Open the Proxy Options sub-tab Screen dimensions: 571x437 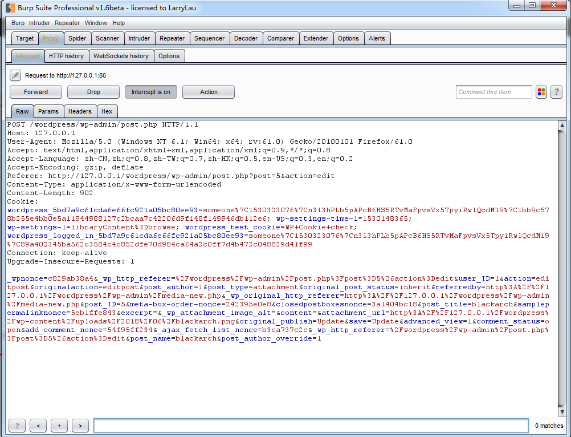tap(169, 56)
